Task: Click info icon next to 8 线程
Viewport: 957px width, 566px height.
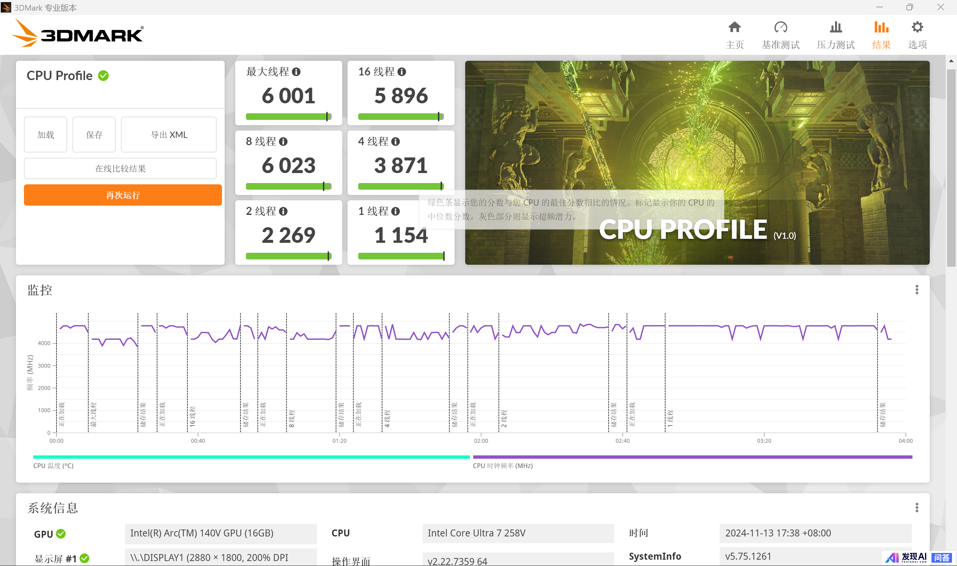Action: [283, 141]
